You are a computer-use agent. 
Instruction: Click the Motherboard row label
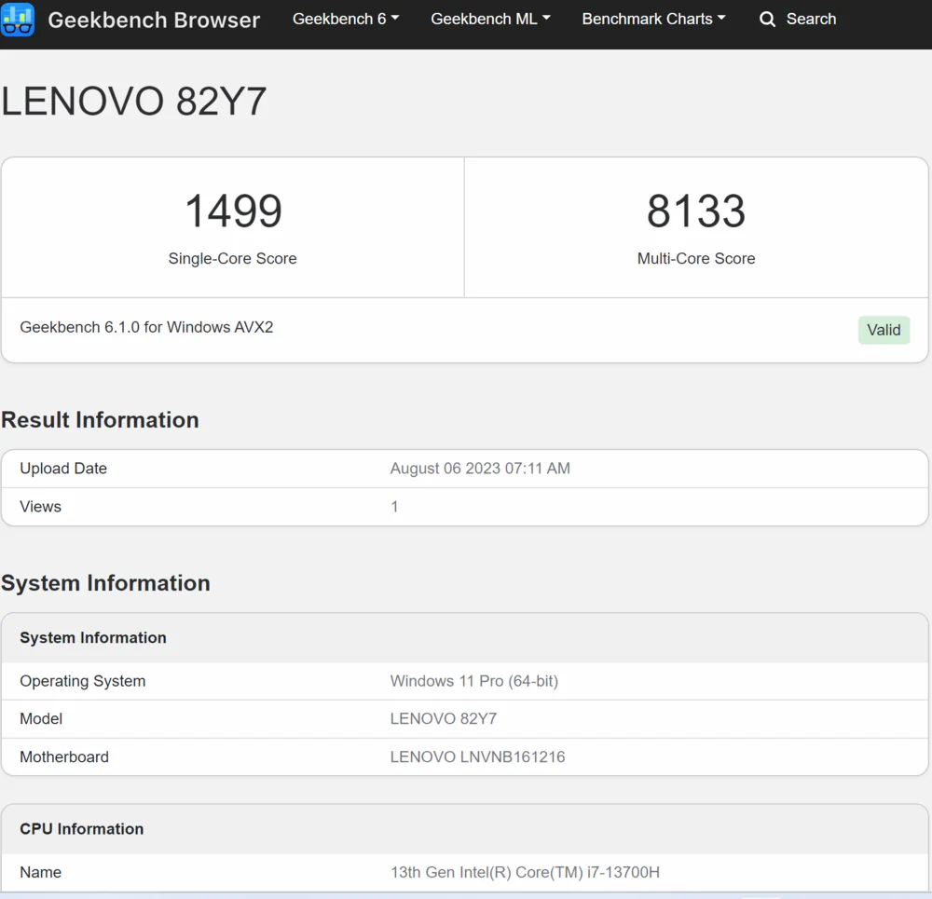click(x=64, y=757)
